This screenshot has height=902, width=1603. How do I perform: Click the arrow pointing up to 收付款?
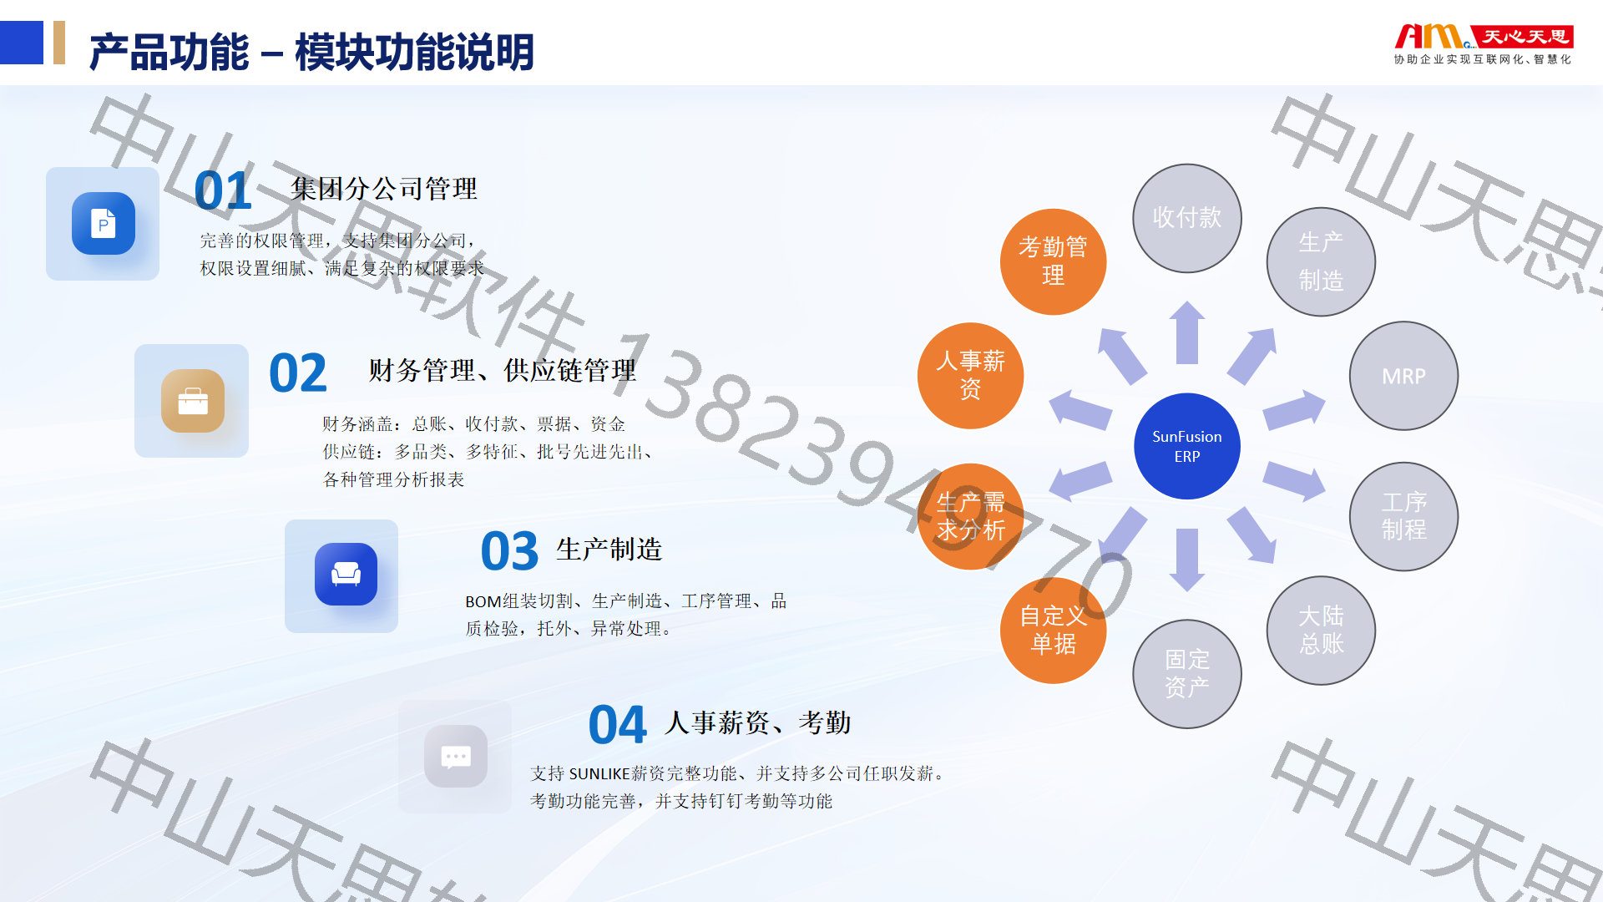(1186, 332)
